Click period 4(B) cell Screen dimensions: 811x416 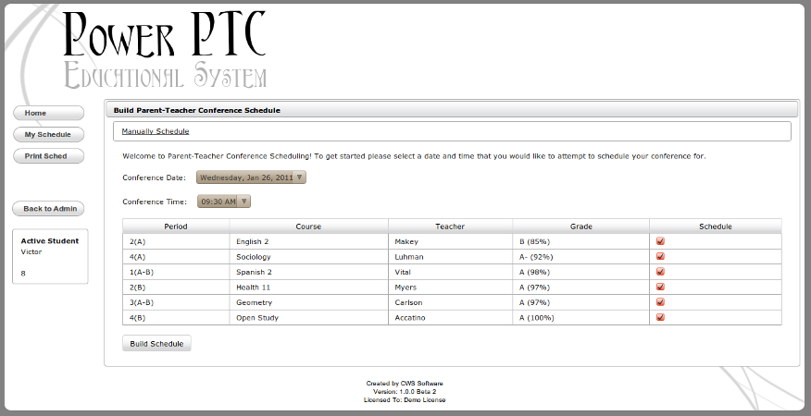click(x=176, y=318)
